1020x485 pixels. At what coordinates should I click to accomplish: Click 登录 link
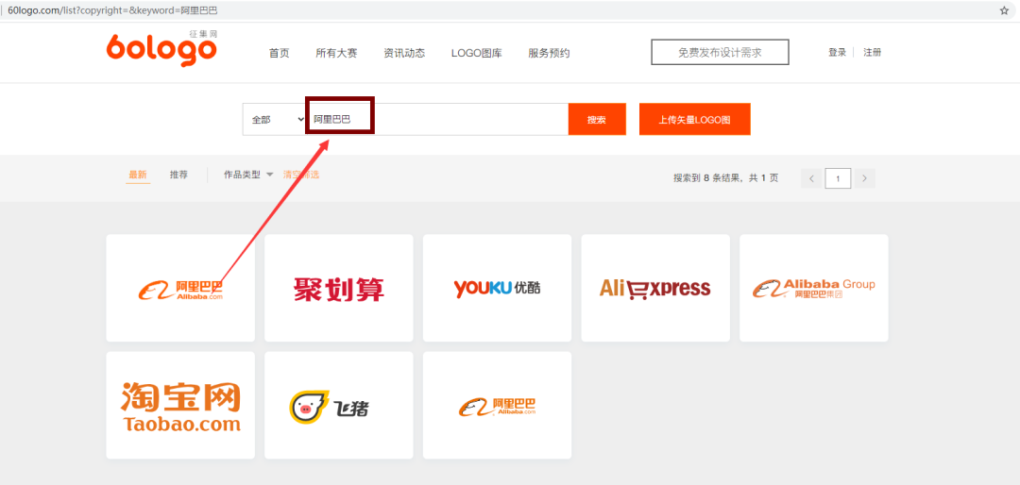(x=837, y=53)
